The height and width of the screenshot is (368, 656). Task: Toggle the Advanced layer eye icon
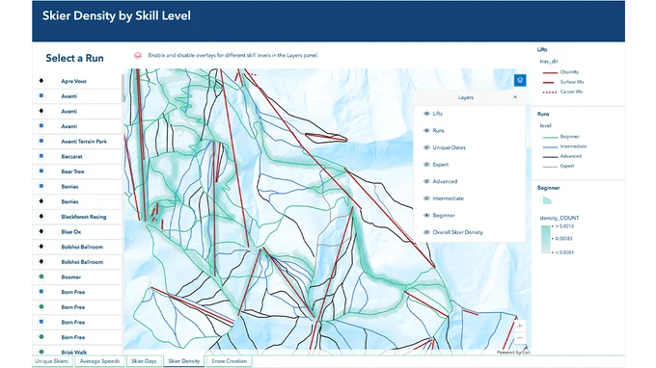coord(426,181)
